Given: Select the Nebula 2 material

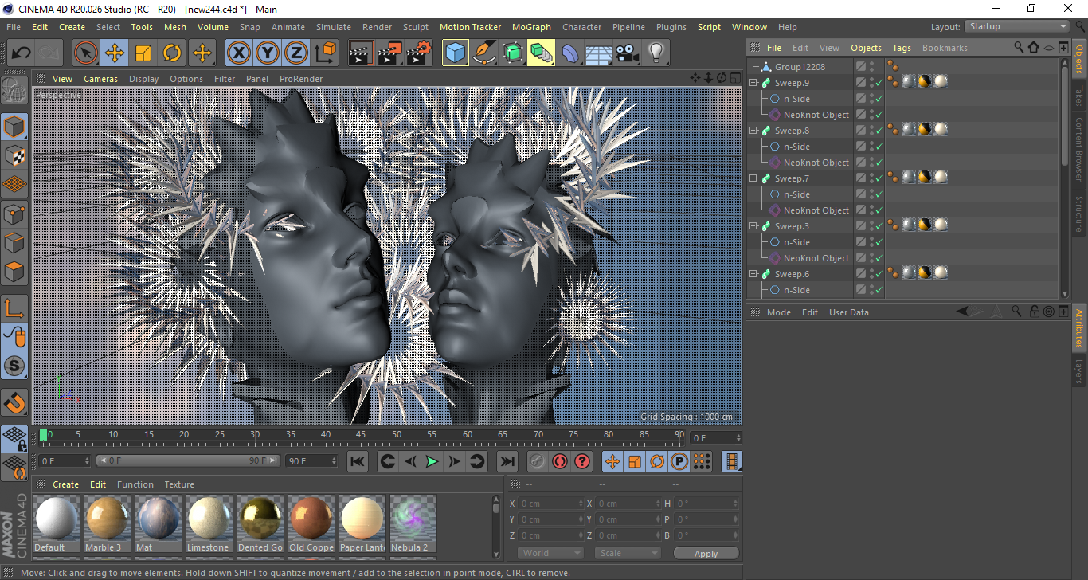Looking at the screenshot, I should click(413, 524).
